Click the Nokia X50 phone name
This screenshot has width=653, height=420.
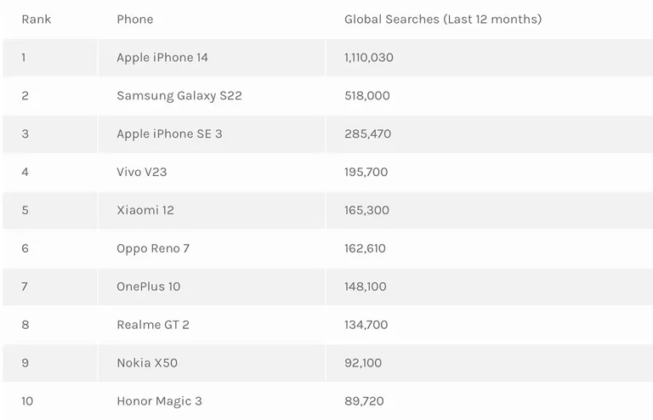(147, 363)
